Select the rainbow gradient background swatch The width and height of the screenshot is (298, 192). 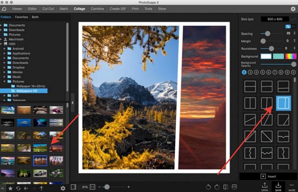click(x=290, y=56)
